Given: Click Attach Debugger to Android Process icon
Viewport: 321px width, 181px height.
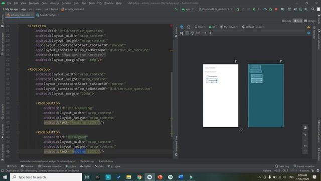Looking at the screenshot, I should (x=271, y=9).
